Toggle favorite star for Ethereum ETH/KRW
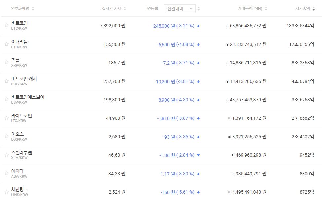 [6, 44]
